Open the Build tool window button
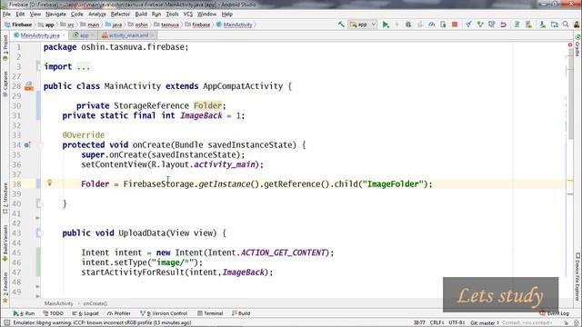The width and height of the screenshot is (582, 327). 241,313
